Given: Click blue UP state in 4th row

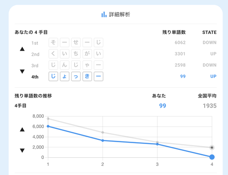Looking at the screenshot, I should point(213,76).
